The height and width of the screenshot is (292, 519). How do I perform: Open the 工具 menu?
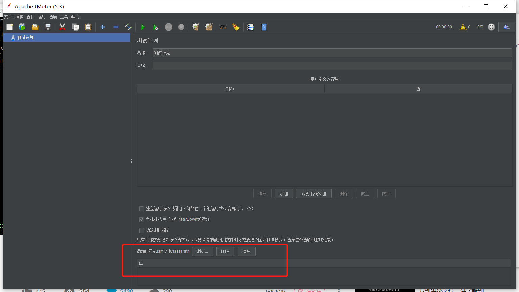[x=64, y=17]
